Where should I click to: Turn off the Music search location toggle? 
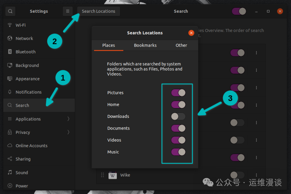(x=178, y=152)
